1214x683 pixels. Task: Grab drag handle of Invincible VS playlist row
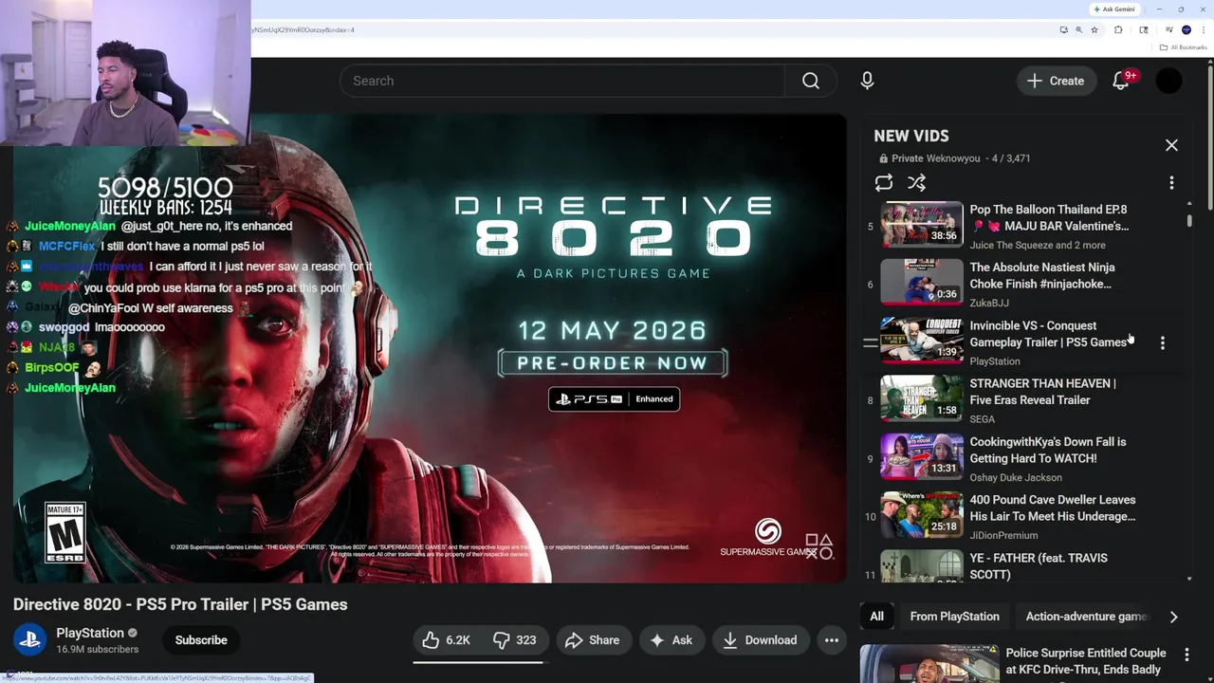(x=870, y=342)
